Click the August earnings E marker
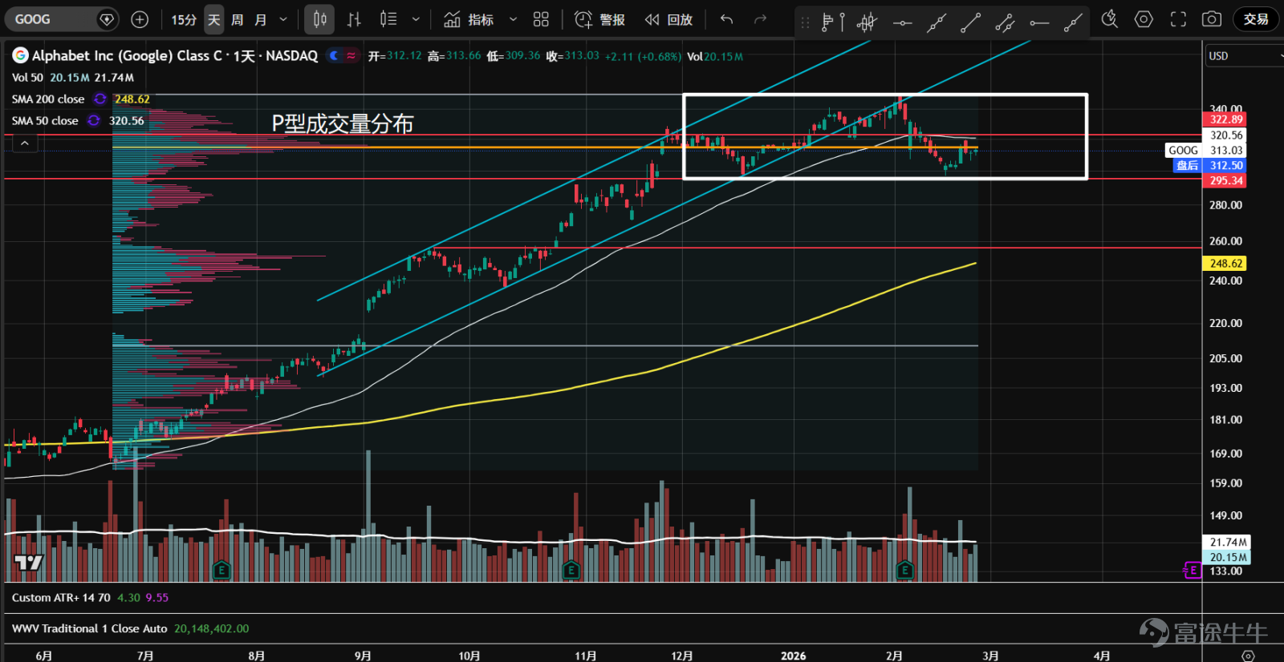 click(221, 570)
